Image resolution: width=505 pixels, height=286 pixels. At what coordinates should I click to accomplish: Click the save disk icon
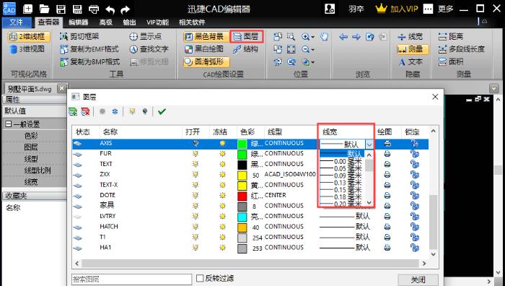(61, 9)
